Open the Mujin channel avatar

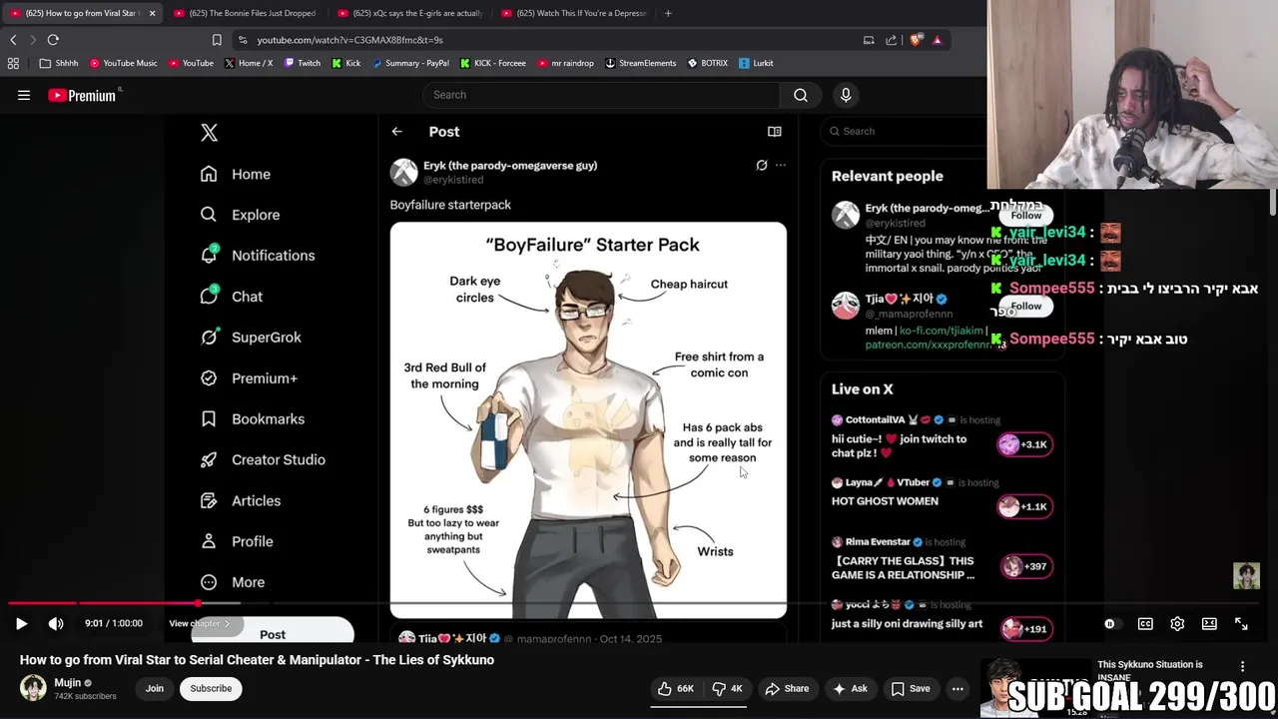33,688
